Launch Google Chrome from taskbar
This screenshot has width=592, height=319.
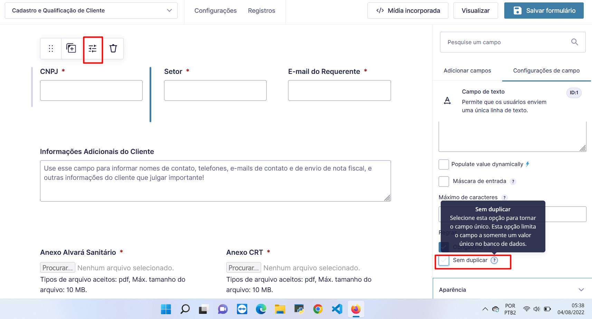click(318, 309)
